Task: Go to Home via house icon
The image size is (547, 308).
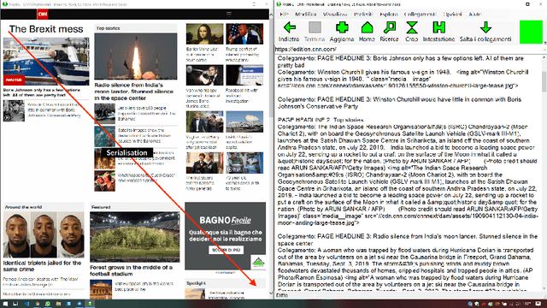Action: tap(367, 27)
